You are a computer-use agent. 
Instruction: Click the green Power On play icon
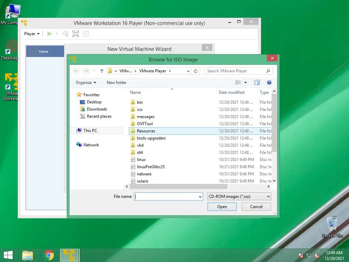(x=49, y=34)
